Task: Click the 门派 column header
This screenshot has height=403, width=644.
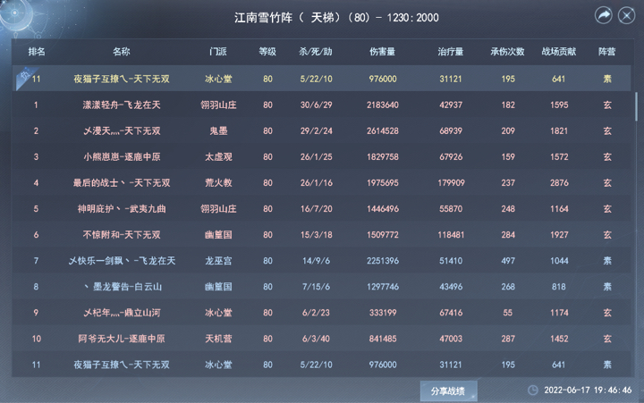Action: click(218, 52)
